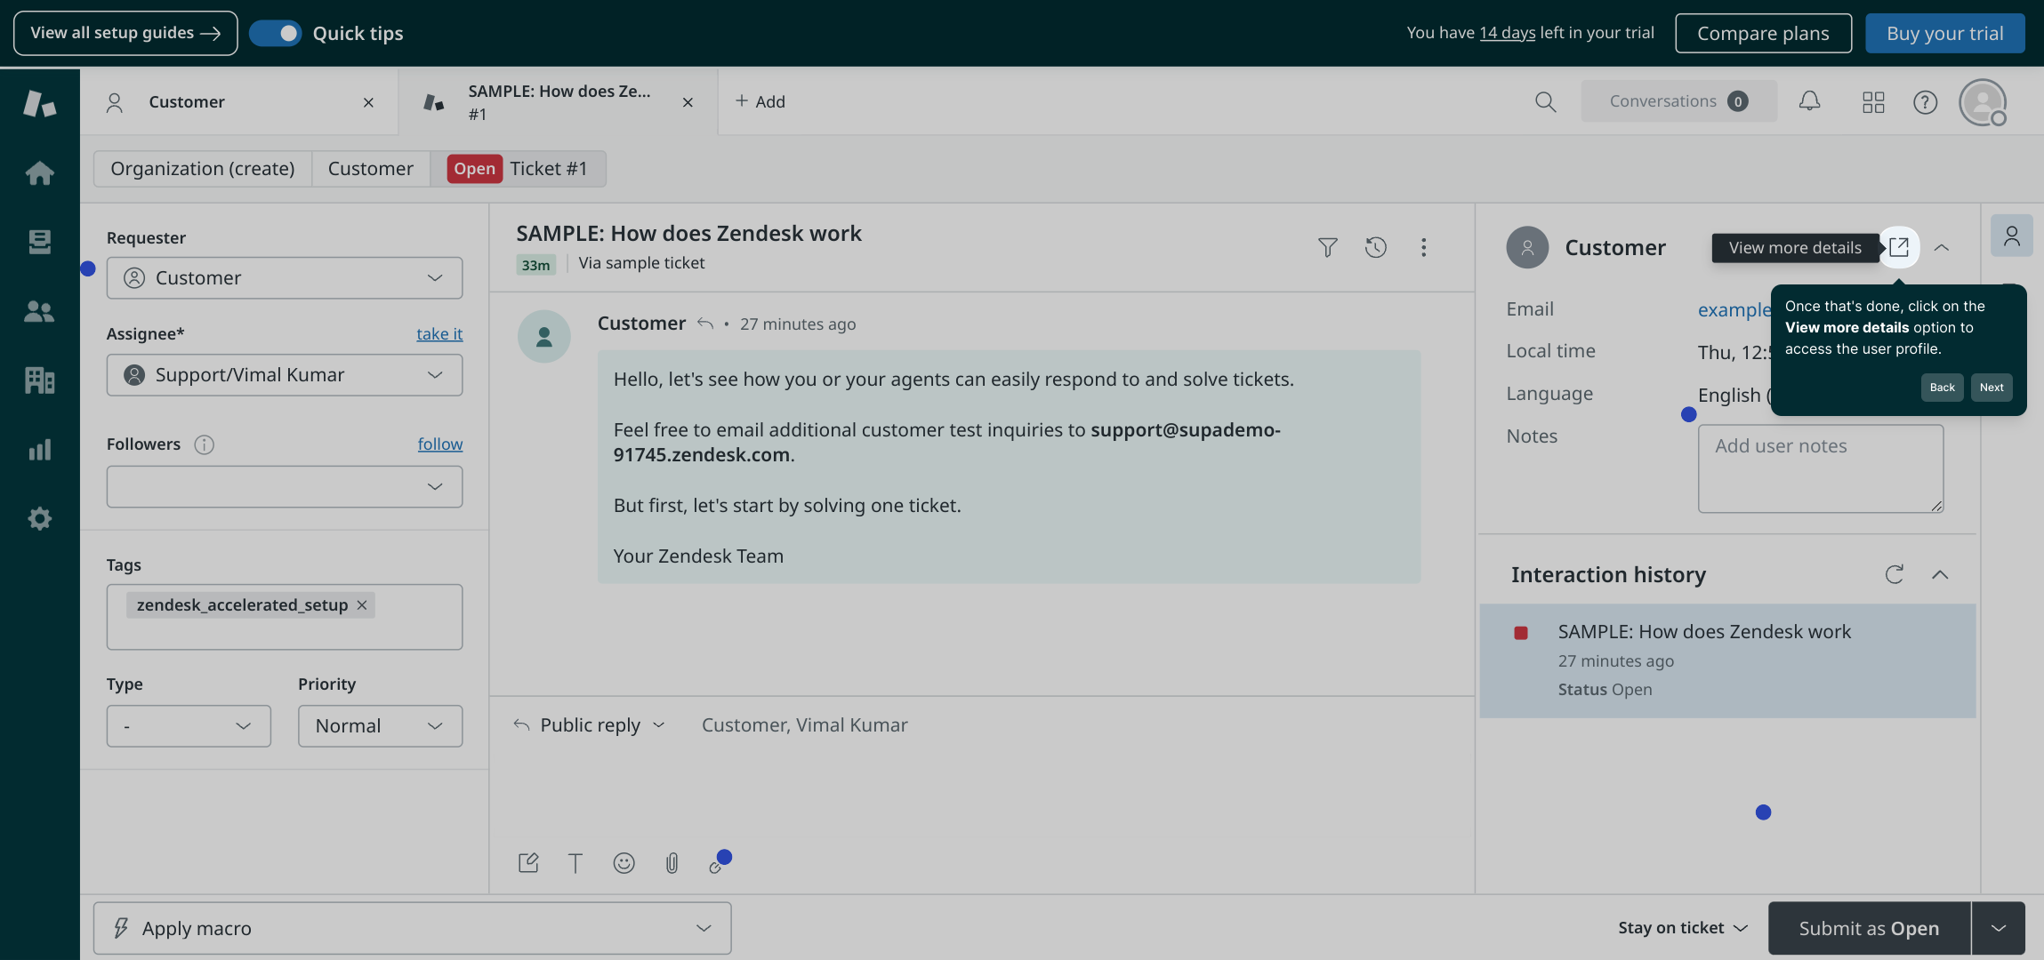Open the Home dashboard icon
This screenshot has width=2044, height=960.
point(39,172)
